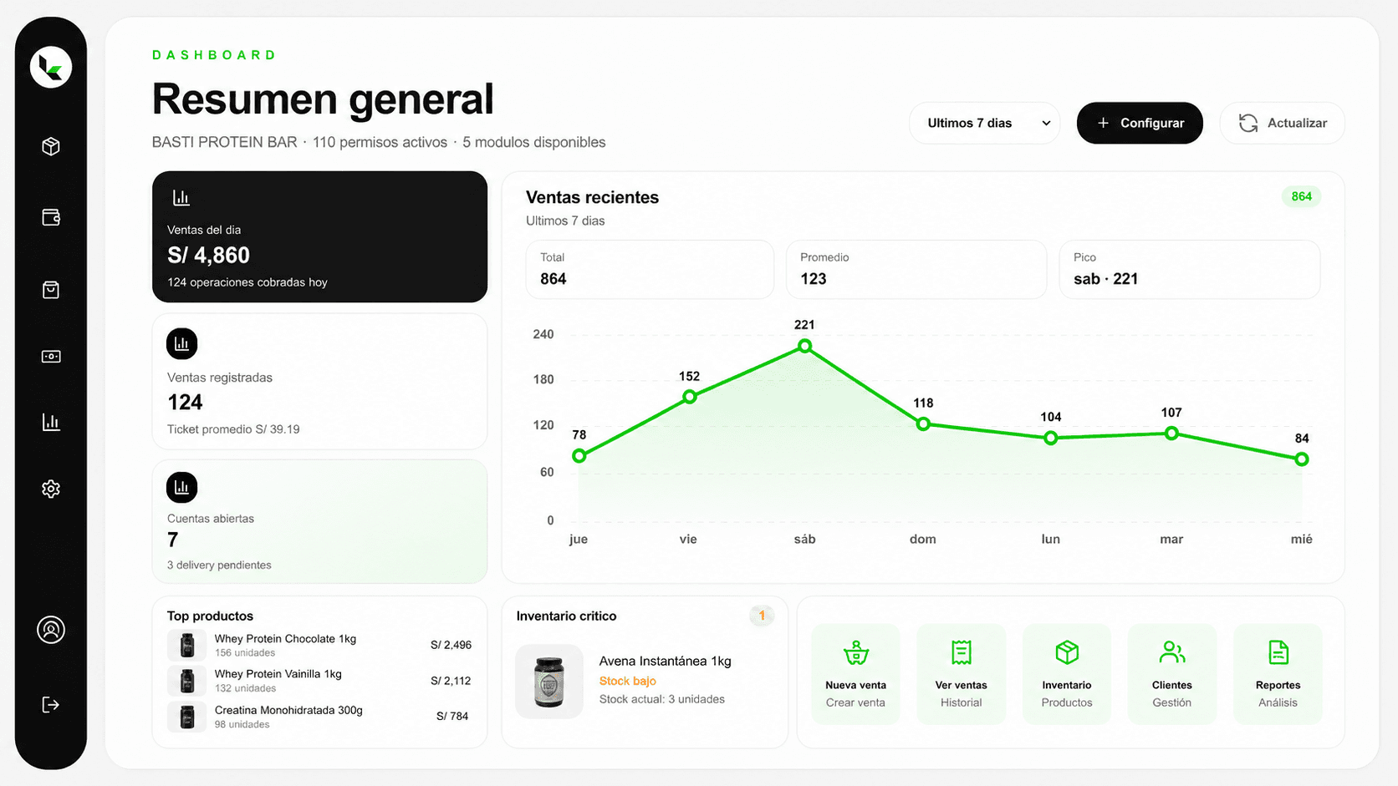Viewport: 1398px width, 786px height.
Task: Click the chart icon in Cuentas abiertas card
Action: 181,488
